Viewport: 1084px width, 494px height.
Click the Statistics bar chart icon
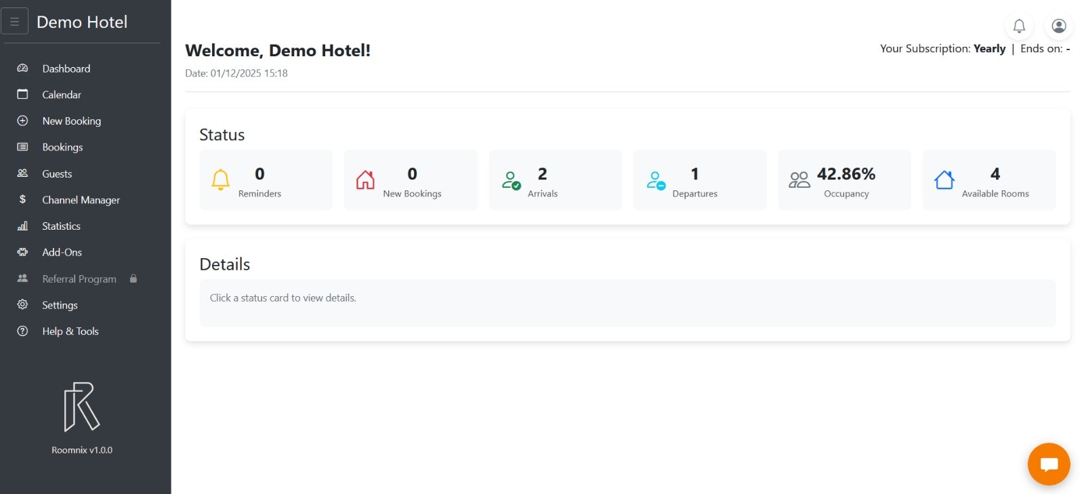22,226
